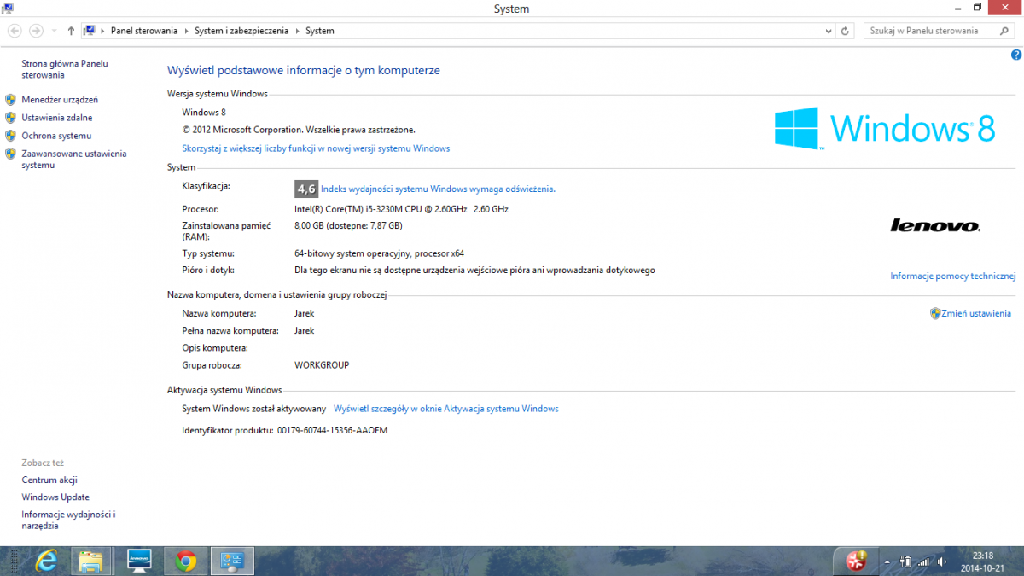Click the 4,6 performance score badge
Image resolution: width=1024 pixels, height=576 pixels.
point(306,189)
